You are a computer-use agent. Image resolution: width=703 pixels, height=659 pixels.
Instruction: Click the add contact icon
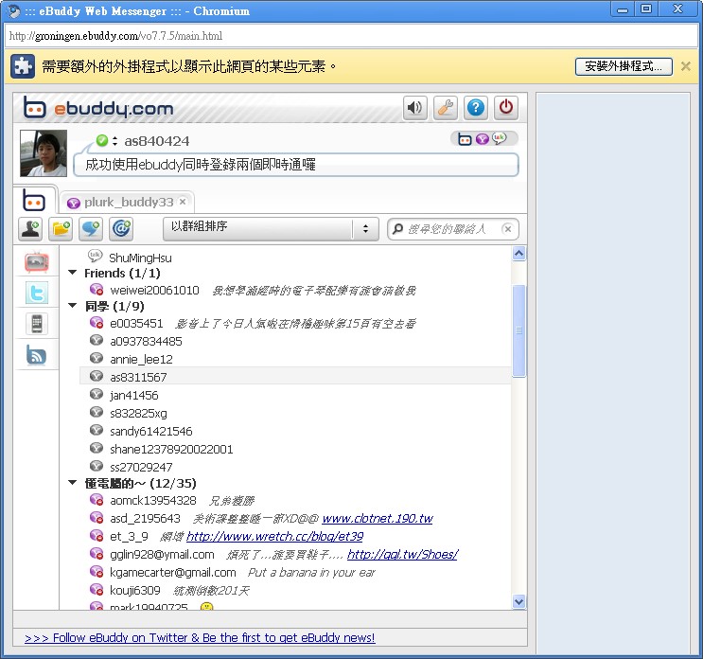pyautogui.click(x=30, y=228)
